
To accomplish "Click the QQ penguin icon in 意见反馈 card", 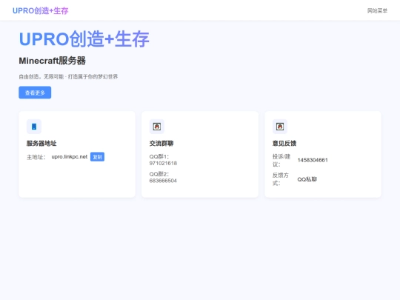I will pyautogui.click(x=280, y=127).
